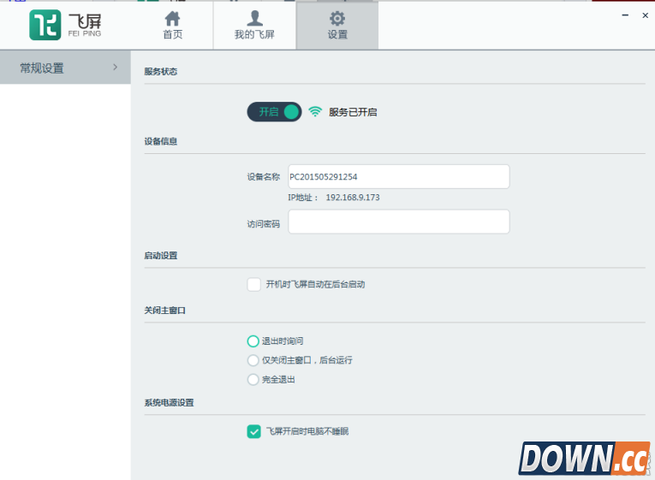Open the 常规设置 sidebar item

point(43,68)
